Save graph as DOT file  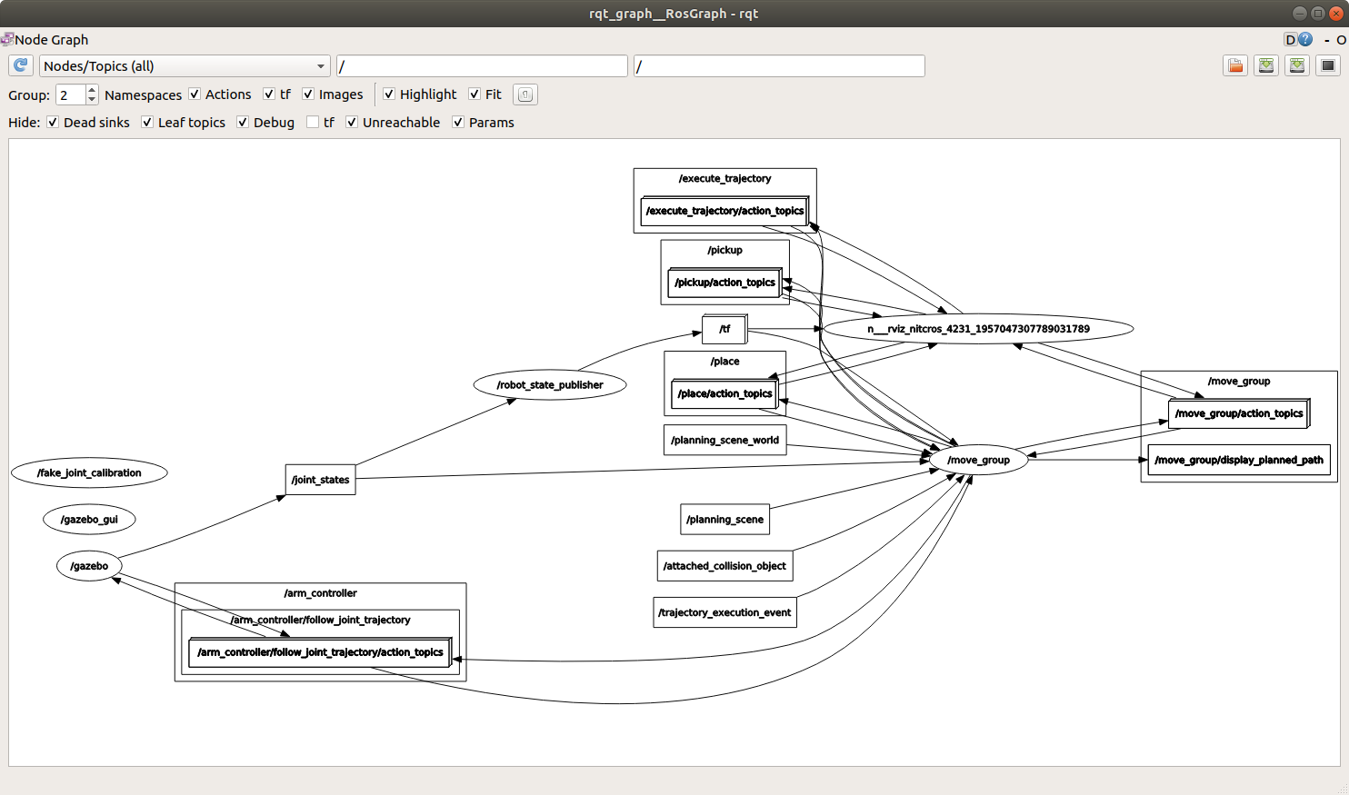(x=1265, y=65)
